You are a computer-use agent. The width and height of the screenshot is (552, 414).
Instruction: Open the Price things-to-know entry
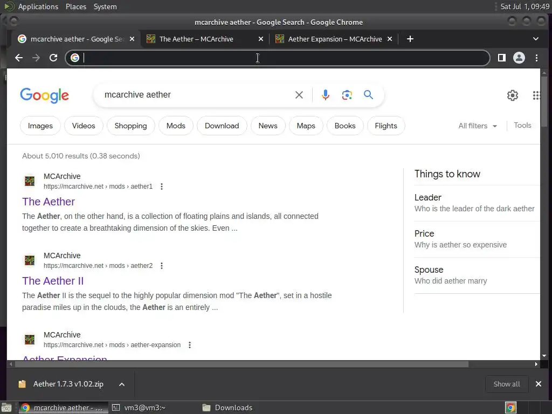tap(477, 239)
